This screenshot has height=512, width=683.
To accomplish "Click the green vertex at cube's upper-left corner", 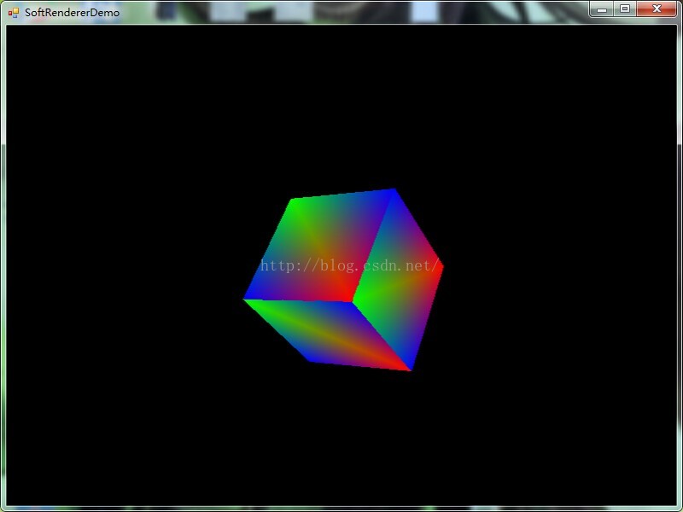I will (292, 200).
